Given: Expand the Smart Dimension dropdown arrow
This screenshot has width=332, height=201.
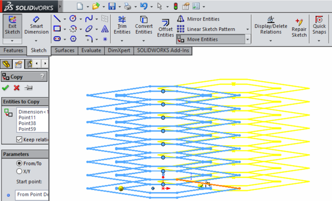Looking at the screenshot, I should [x=36, y=41].
